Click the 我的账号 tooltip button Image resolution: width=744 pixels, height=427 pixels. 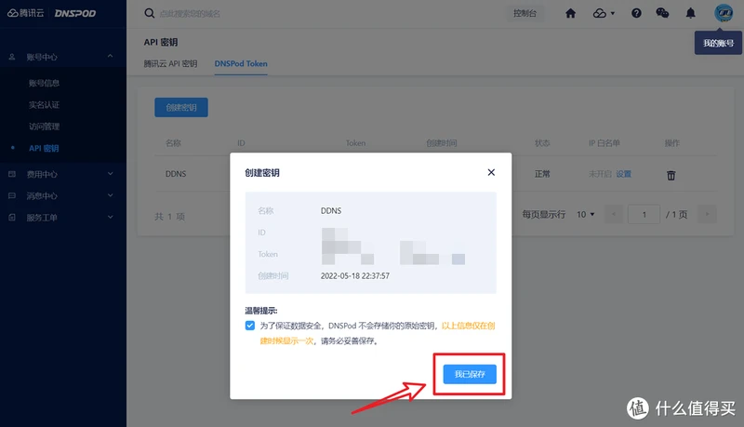[x=718, y=43]
